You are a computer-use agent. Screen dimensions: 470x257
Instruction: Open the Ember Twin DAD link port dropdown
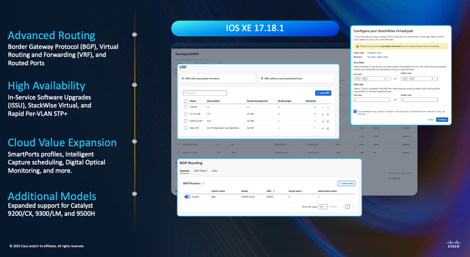419,99
